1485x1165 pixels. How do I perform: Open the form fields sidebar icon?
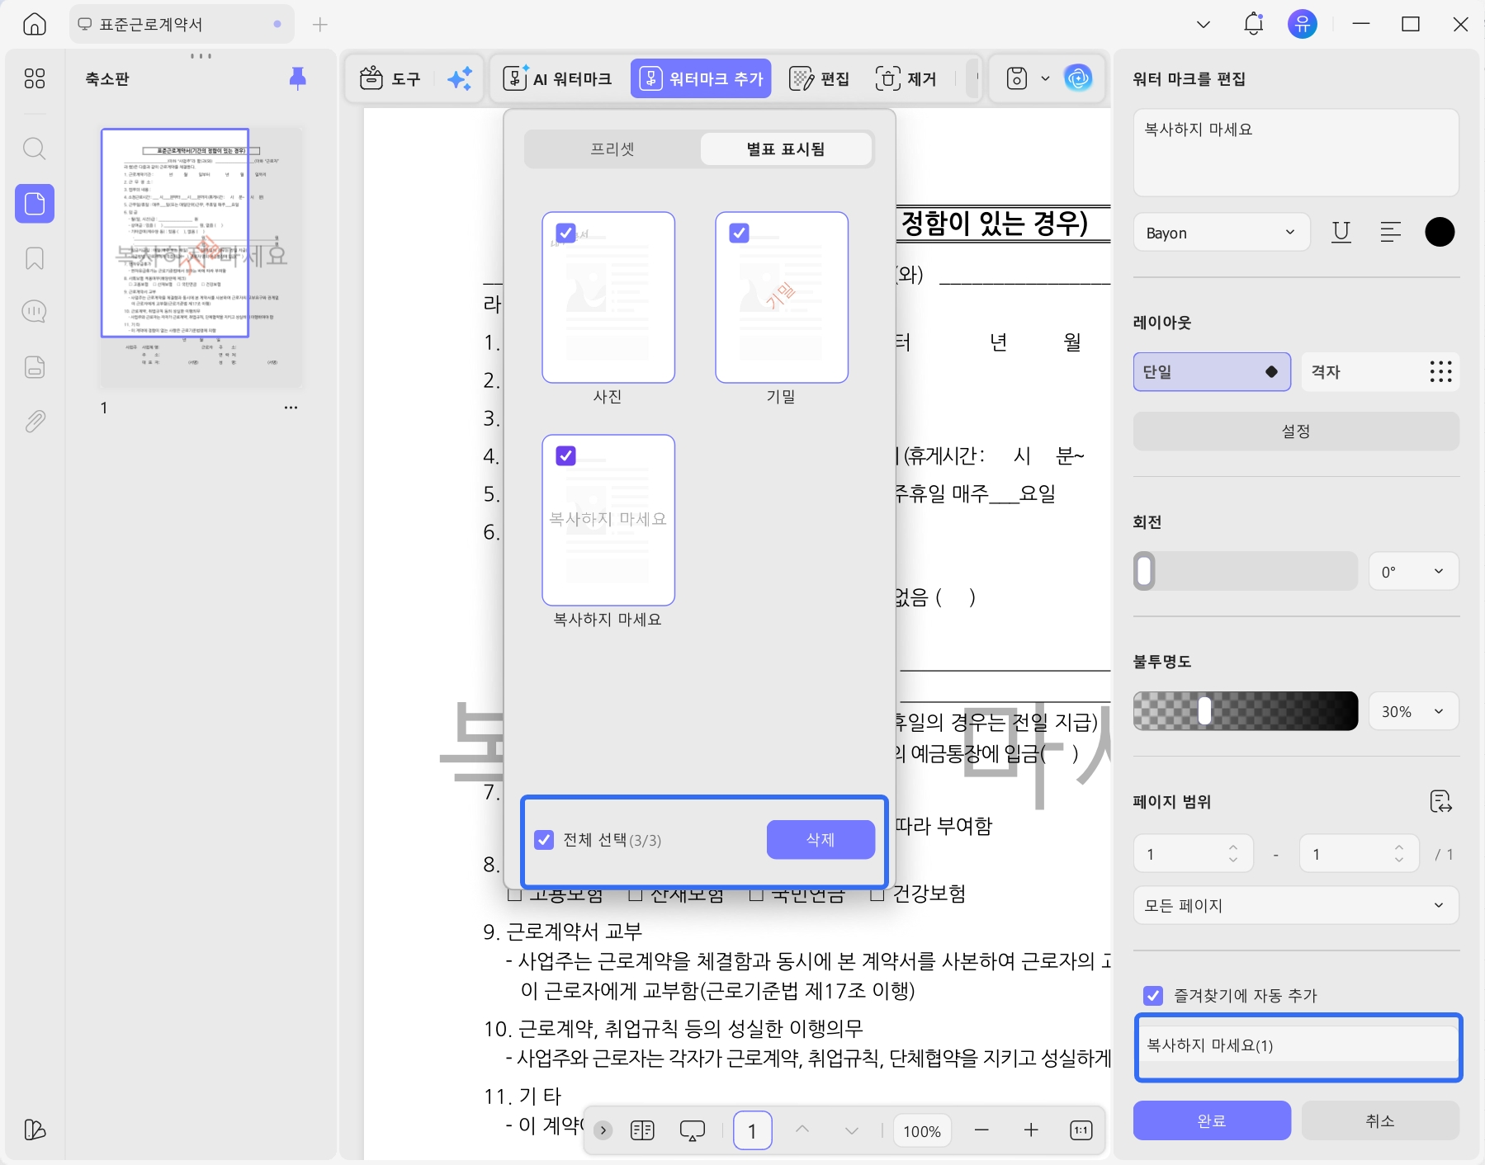coord(35,367)
